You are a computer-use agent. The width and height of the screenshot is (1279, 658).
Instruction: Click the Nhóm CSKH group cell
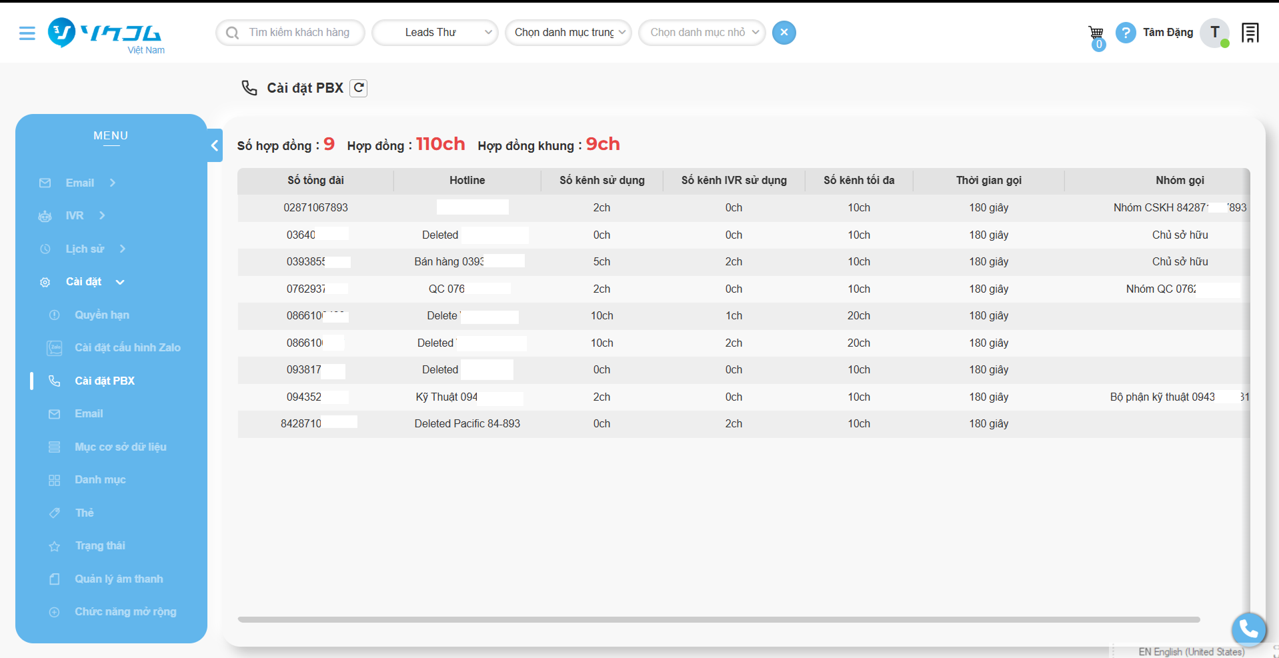tap(1180, 207)
